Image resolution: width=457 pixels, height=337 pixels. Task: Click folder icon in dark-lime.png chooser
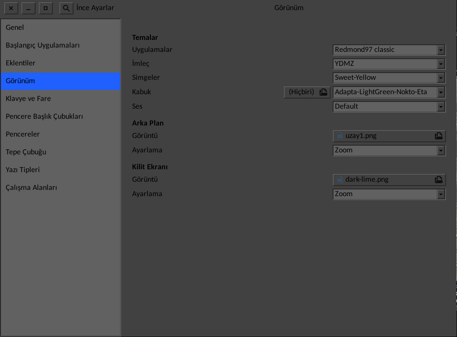tap(439, 180)
